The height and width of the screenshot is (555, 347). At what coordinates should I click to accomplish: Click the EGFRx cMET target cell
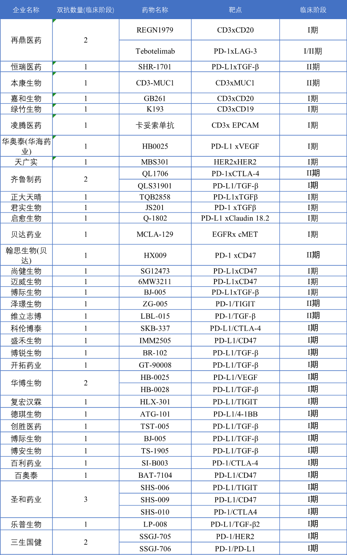(x=236, y=234)
